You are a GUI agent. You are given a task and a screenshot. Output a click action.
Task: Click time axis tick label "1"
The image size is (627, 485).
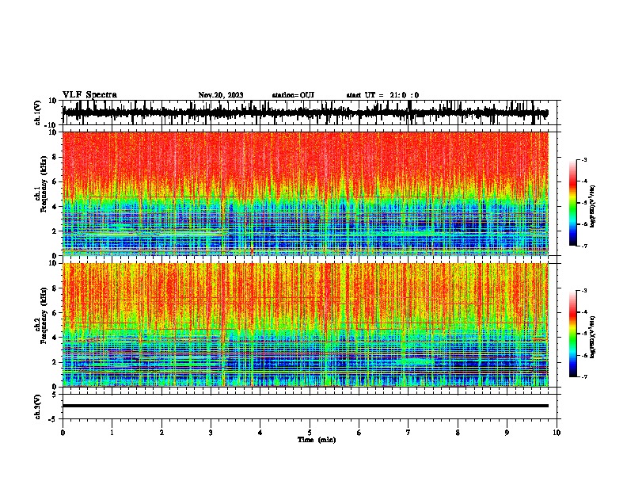pyautogui.click(x=112, y=433)
